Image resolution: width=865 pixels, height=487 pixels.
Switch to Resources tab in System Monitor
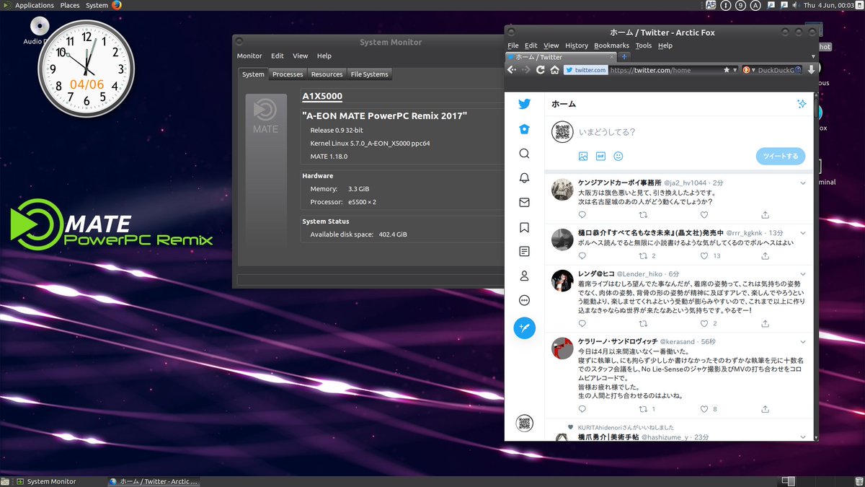[327, 74]
